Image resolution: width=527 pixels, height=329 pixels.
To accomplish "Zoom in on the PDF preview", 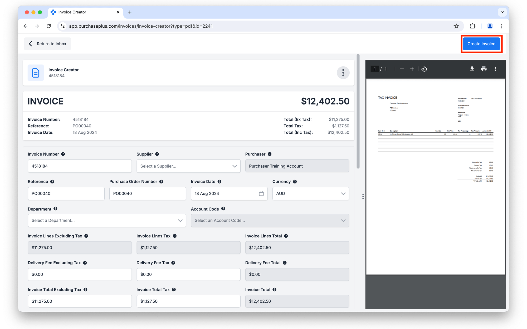I will [412, 69].
